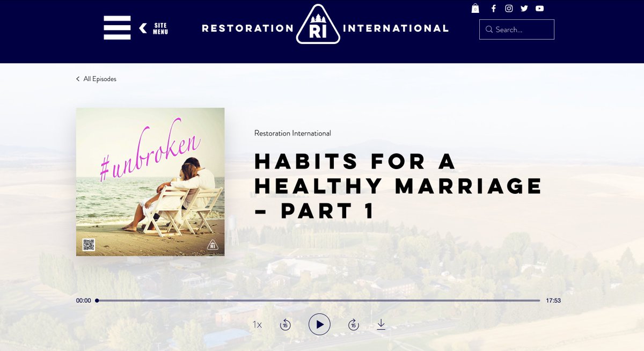Click the episode title heading
644x351 pixels.
(399, 186)
